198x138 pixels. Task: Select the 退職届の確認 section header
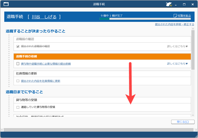tap(102, 39)
